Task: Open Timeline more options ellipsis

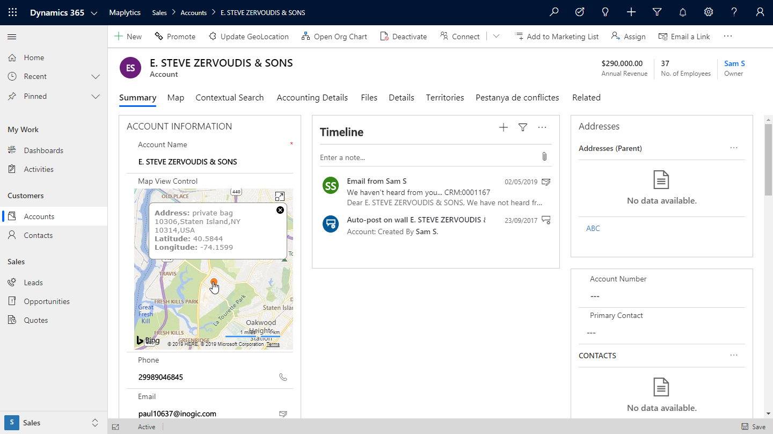Action: pos(542,127)
